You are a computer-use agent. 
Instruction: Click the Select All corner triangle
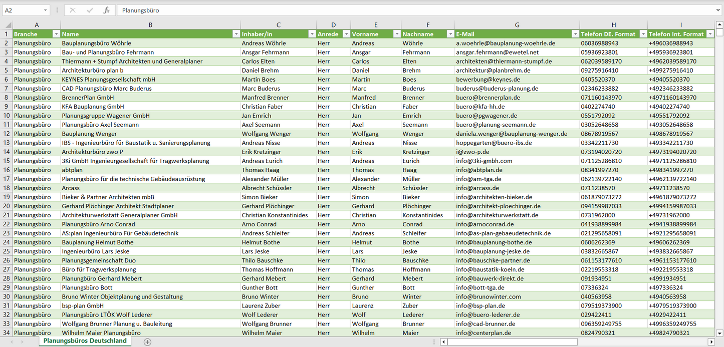coord(7,25)
